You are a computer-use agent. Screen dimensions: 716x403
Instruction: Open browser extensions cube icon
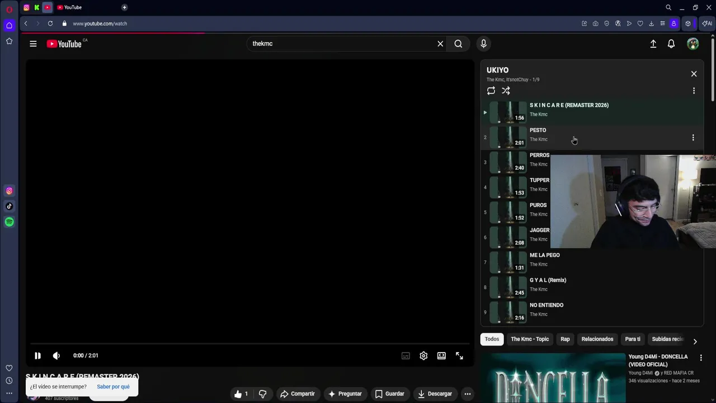[688, 24]
